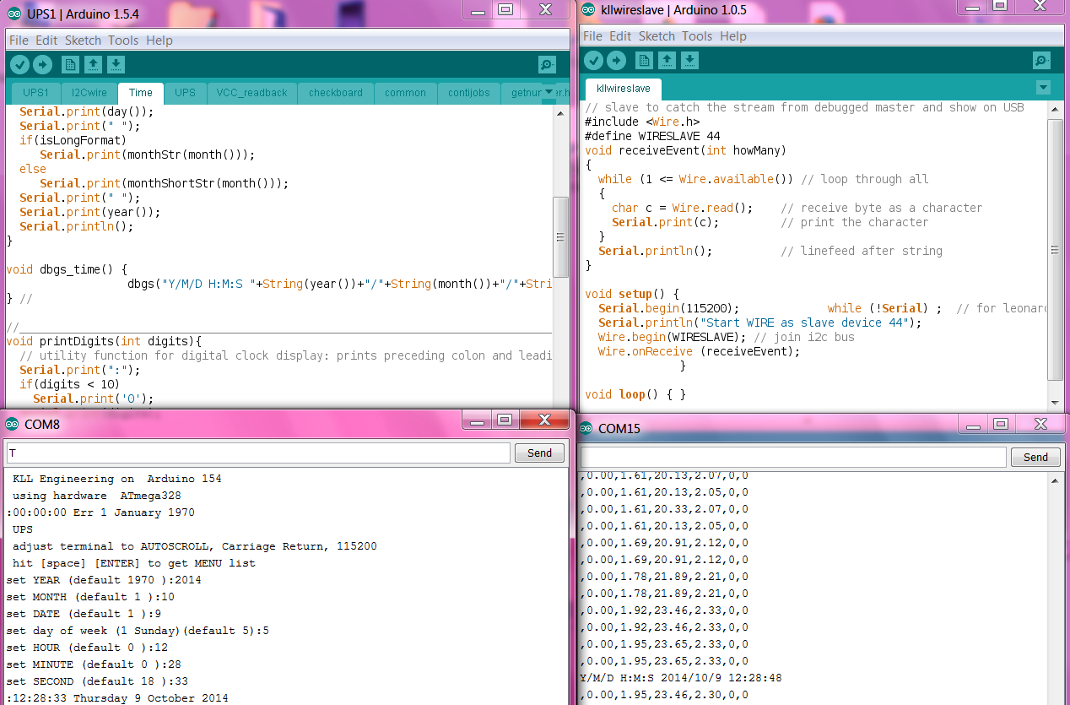Screen dimensions: 1070x705
Task: Expand tab dropdown arrow in UPS1 window
Action: click(x=549, y=92)
